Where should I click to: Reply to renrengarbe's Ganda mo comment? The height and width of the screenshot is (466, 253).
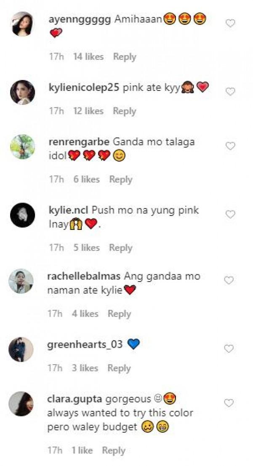coord(121,179)
